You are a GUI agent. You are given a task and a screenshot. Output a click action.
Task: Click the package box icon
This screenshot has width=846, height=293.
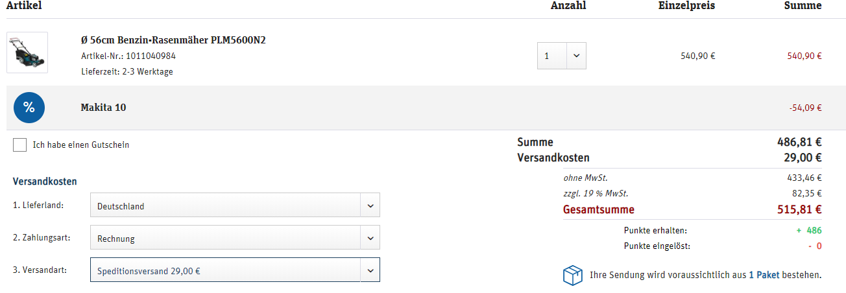tap(572, 275)
